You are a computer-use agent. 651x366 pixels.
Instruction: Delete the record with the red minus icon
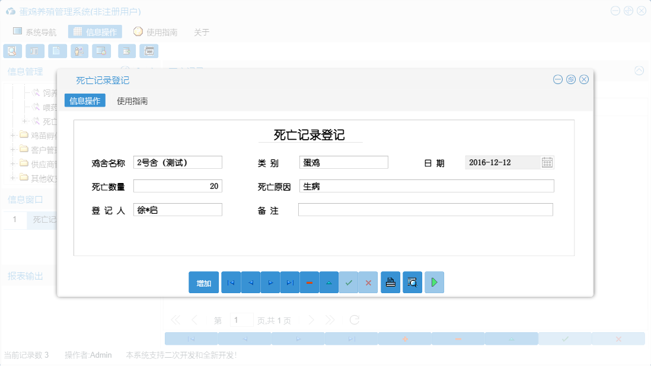(309, 282)
